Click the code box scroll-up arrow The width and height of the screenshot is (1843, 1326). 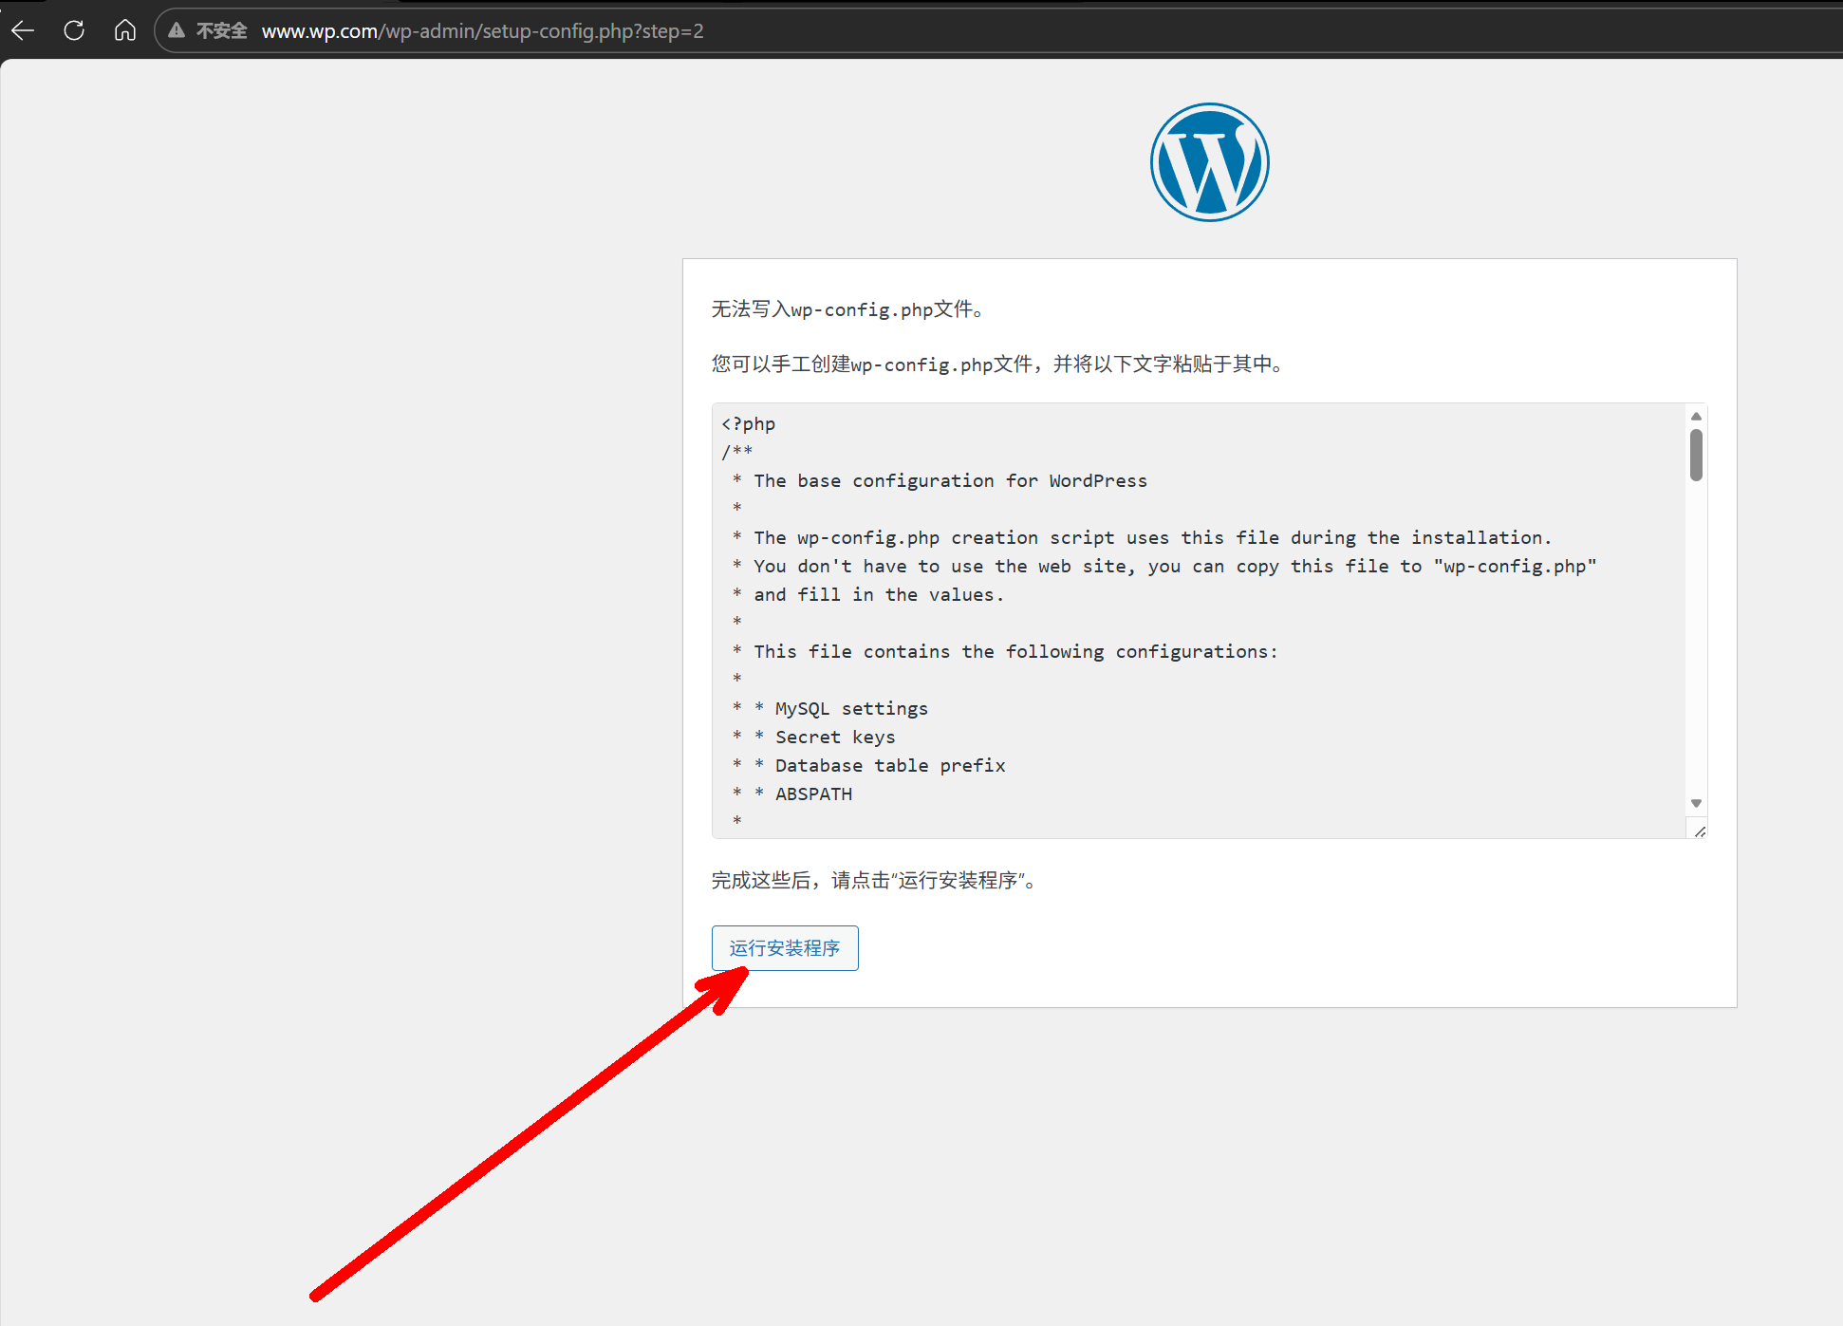point(1696,417)
